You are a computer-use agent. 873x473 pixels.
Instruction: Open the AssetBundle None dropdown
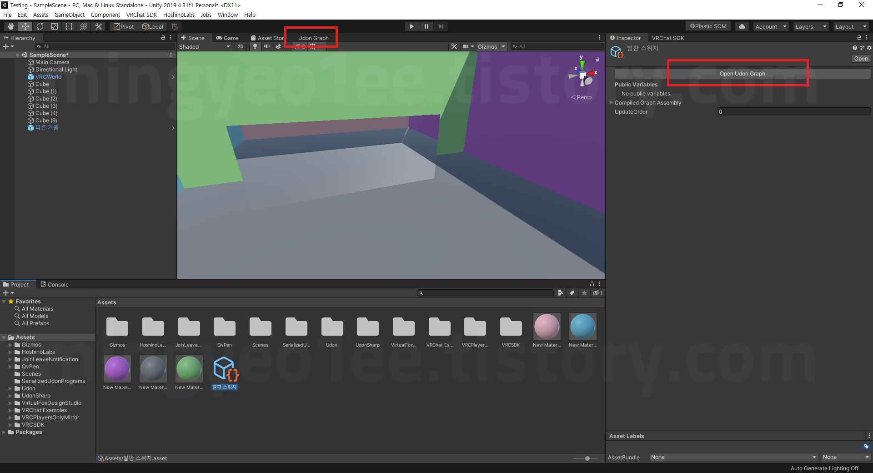tap(733, 457)
